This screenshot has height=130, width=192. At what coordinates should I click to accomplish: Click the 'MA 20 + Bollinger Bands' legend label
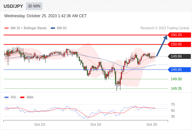click(29, 28)
